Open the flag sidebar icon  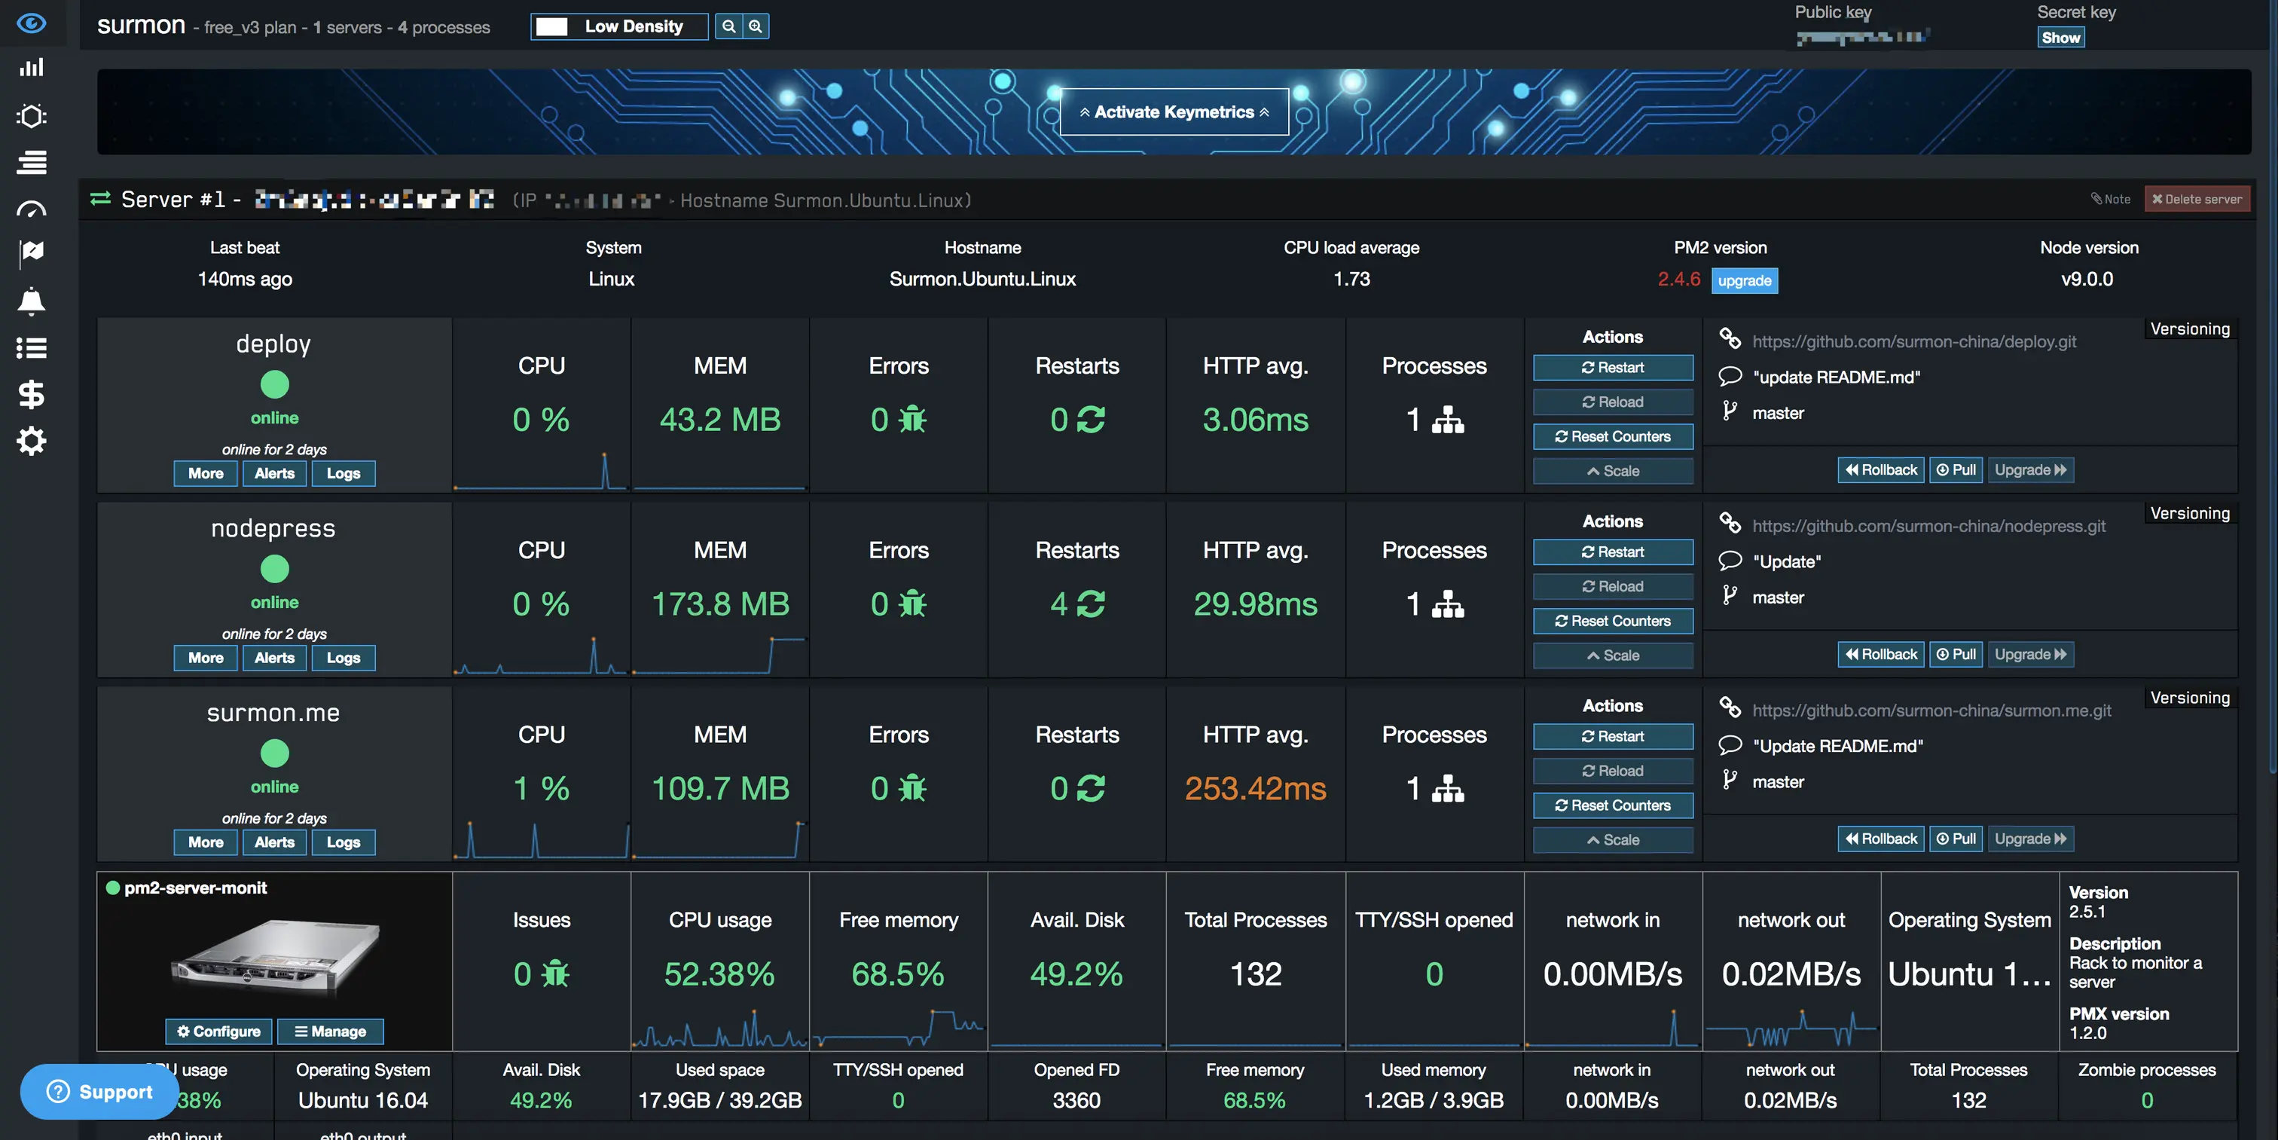pos(32,254)
